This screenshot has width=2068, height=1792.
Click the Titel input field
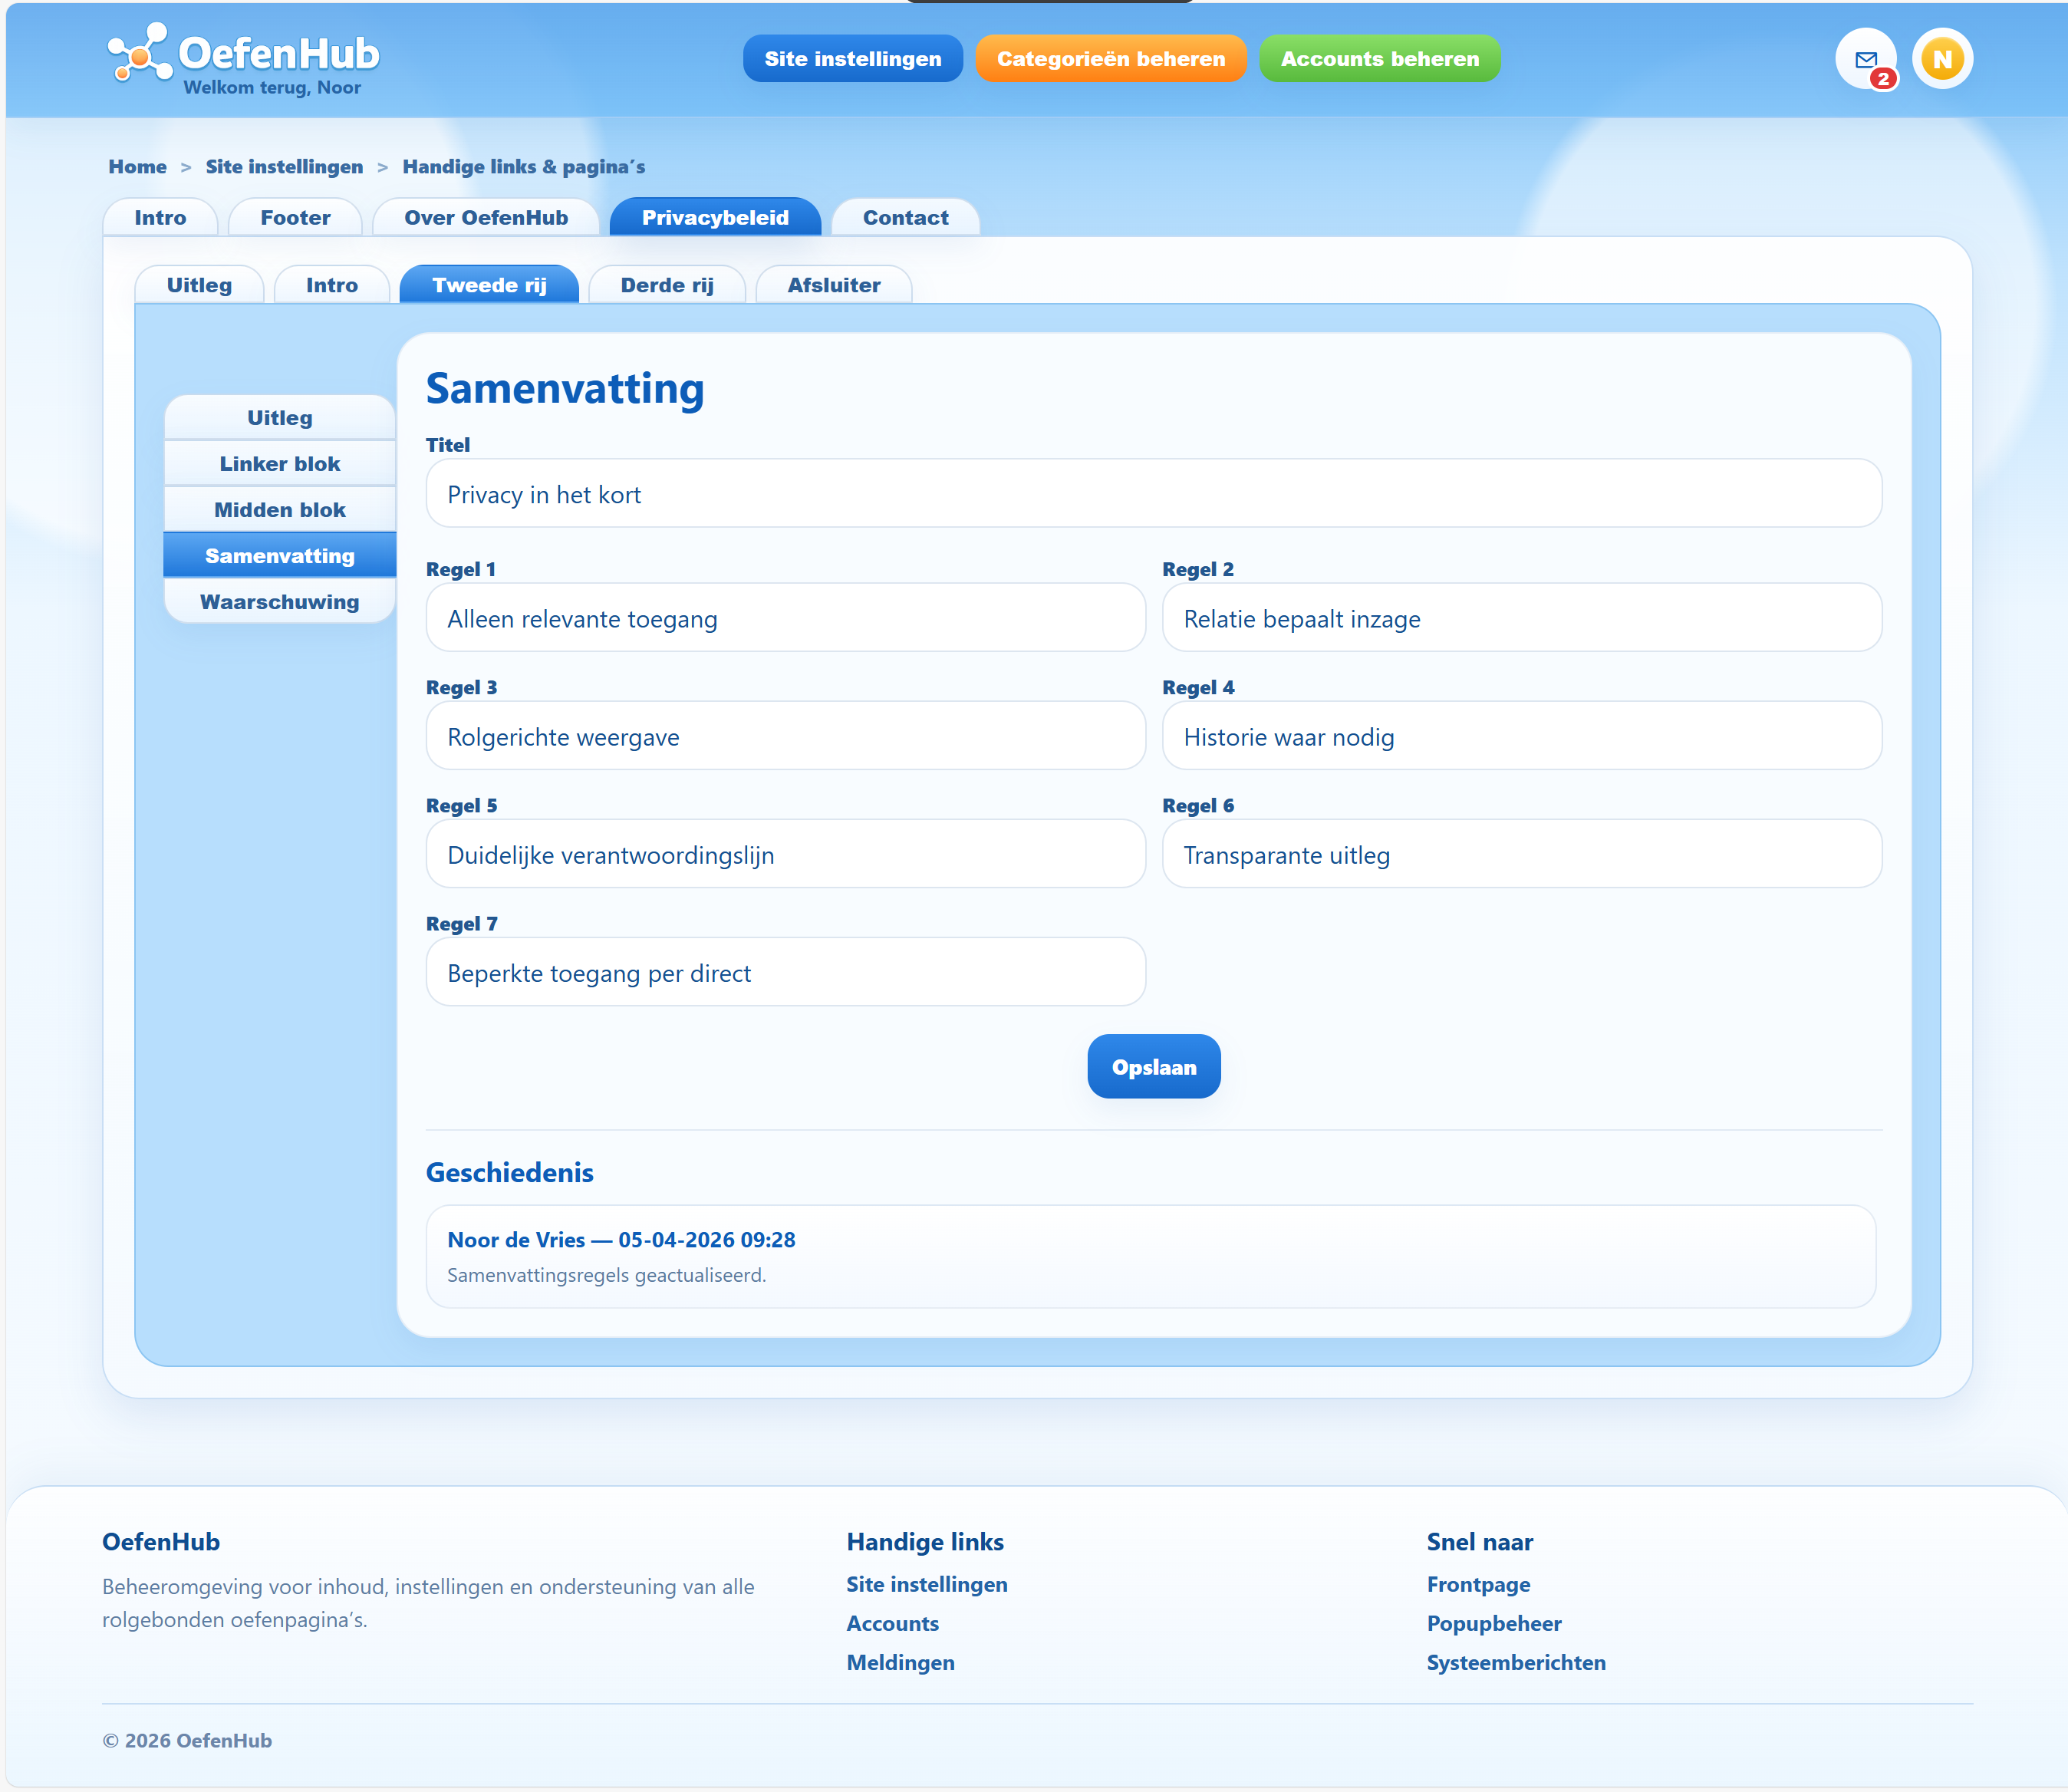click(1154, 494)
